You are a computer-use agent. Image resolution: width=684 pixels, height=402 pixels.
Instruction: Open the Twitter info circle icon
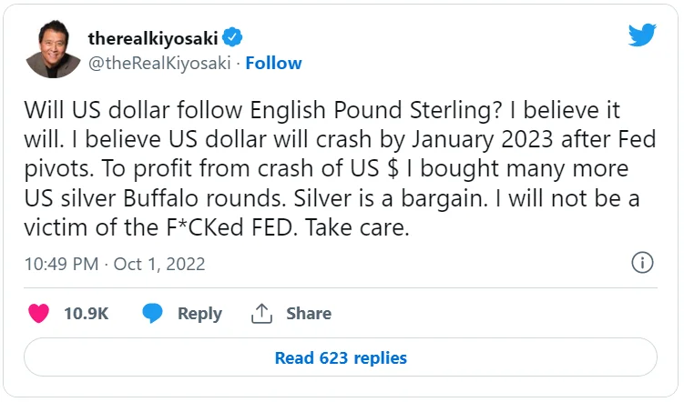coord(641,264)
